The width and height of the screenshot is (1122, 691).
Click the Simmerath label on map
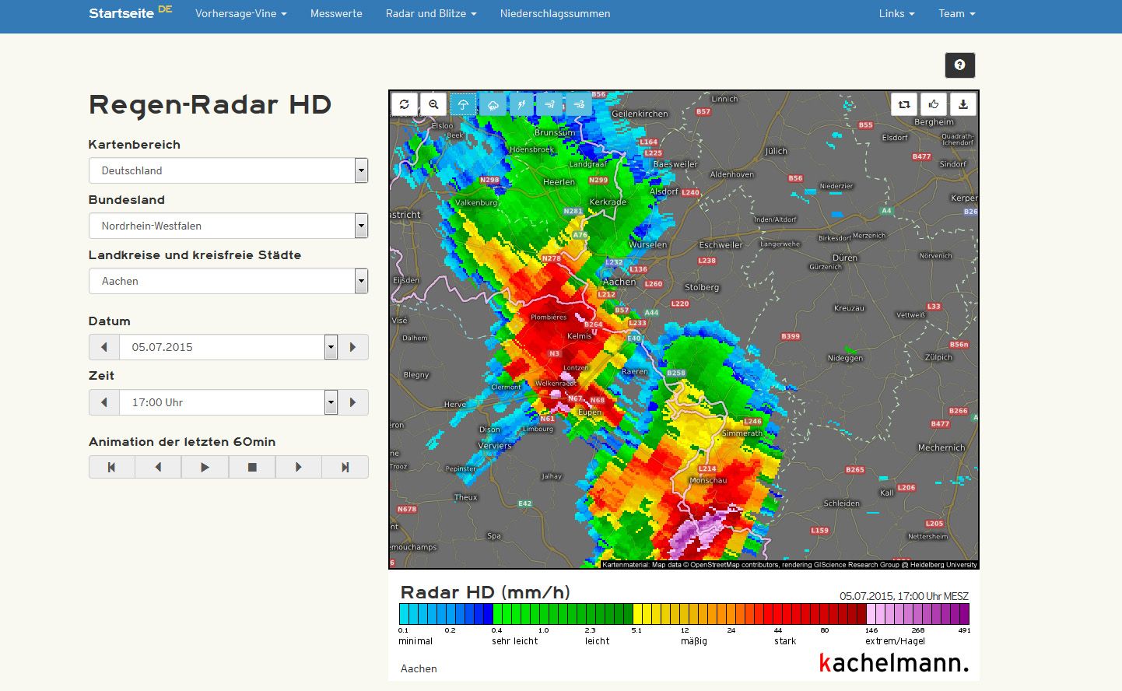click(742, 433)
